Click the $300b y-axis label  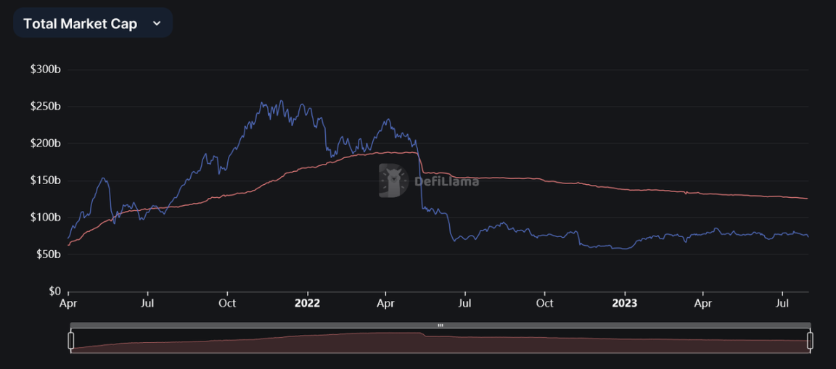coord(45,70)
